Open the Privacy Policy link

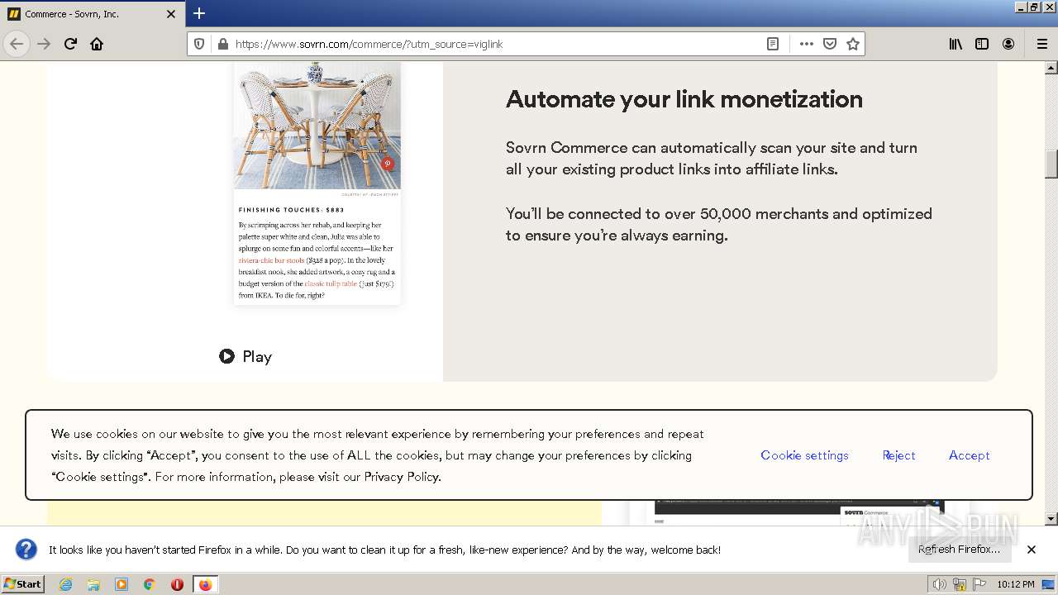tap(401, 477)
